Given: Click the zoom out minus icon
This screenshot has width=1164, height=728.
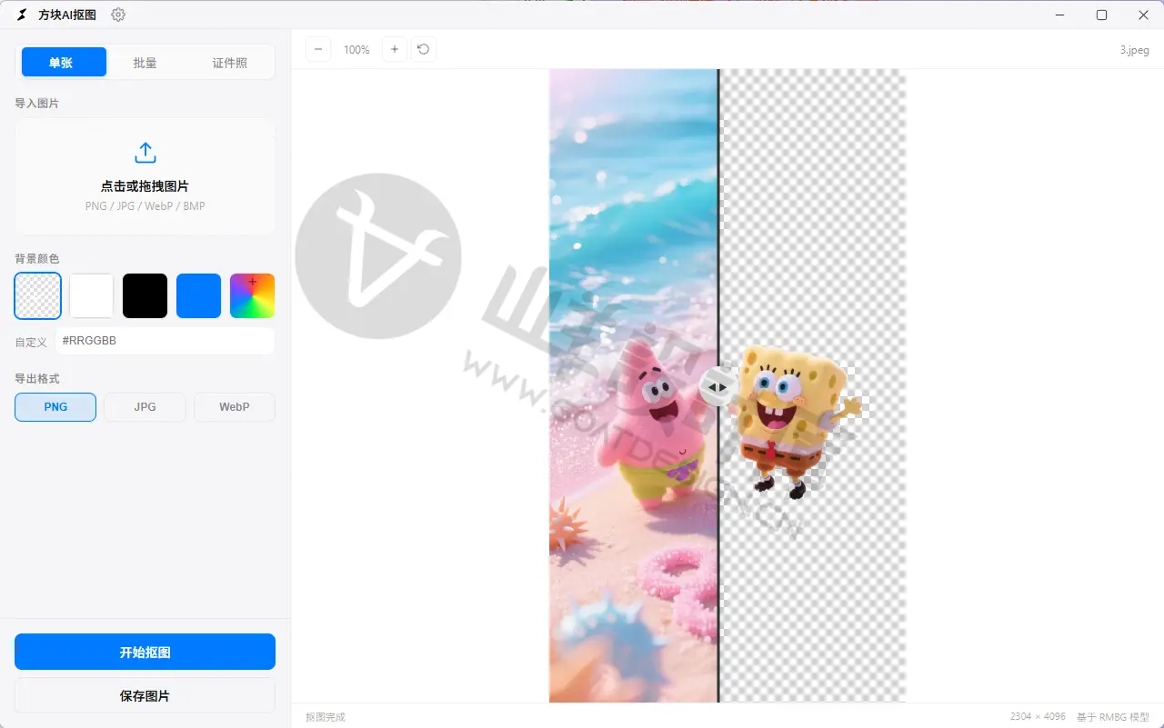Looking at the screenshot, I should coord(318,49).
